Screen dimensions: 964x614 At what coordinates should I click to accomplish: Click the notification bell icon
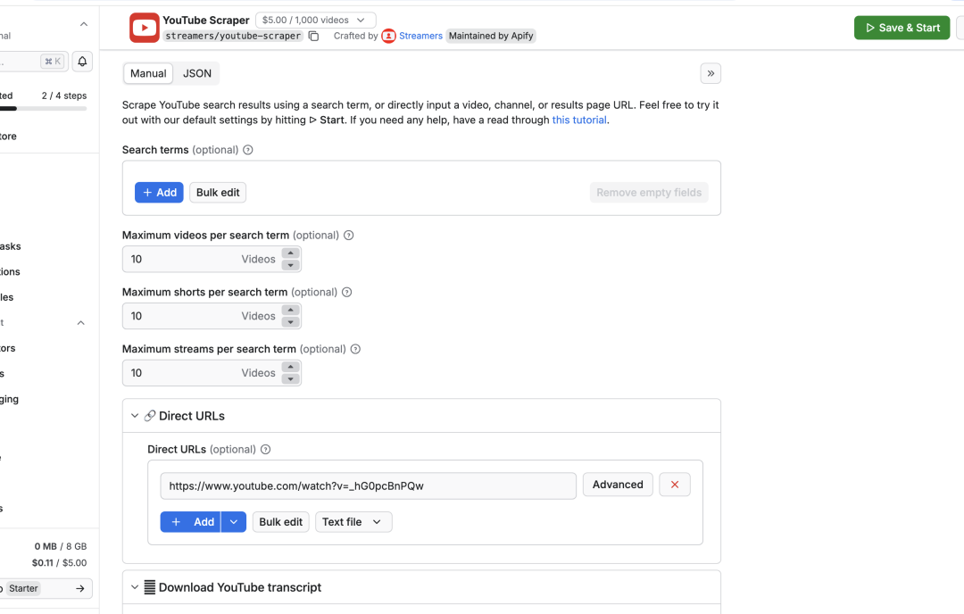(x=82, y=62)
